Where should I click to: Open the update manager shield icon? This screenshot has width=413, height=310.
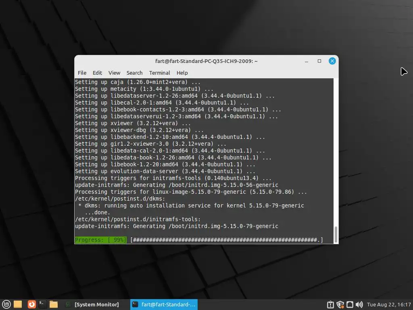coord(340,304)
